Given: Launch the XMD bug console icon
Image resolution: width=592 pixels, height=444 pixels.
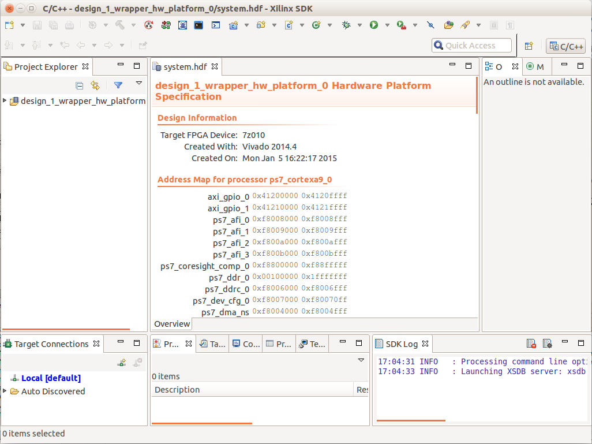Looking at the screenshot, I should pos(183,25).
